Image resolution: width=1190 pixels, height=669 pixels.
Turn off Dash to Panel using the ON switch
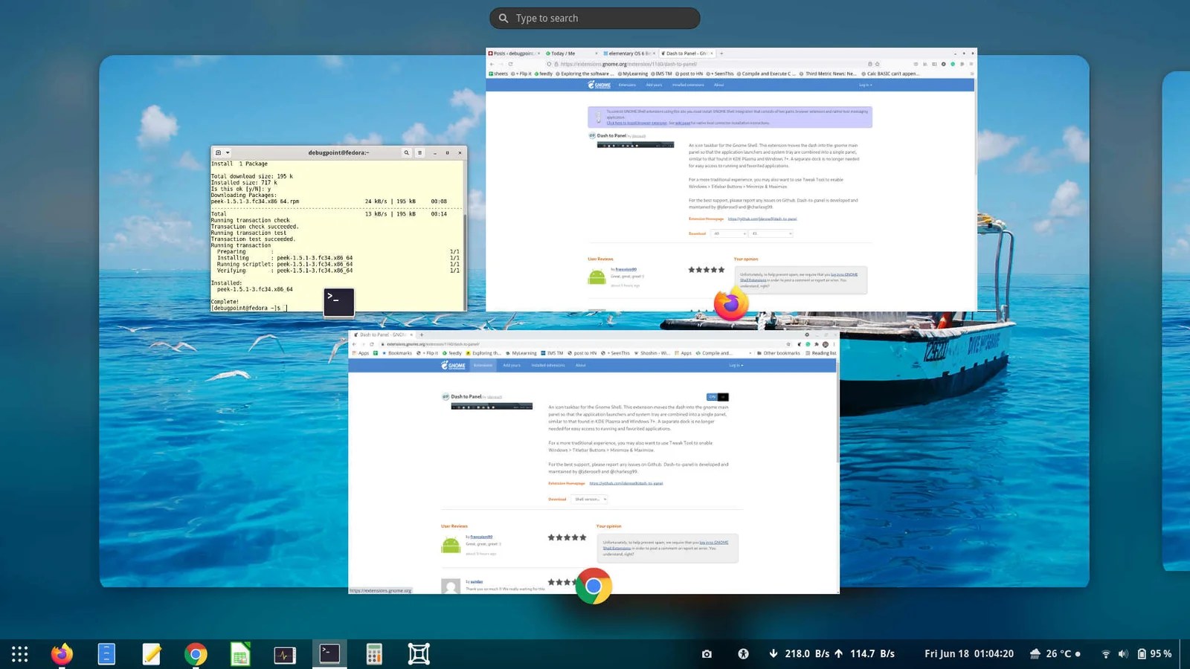pyautogui.click(x=713, y=397)
